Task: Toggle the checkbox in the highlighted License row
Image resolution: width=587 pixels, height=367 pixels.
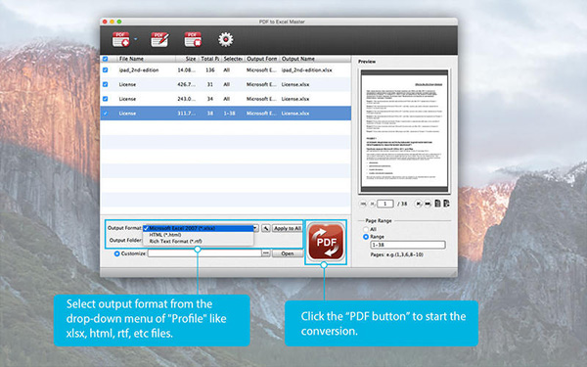Action: click(x=106, y=114)
